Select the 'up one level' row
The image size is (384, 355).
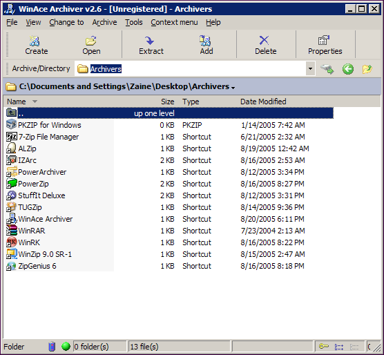tap(169, 113)
